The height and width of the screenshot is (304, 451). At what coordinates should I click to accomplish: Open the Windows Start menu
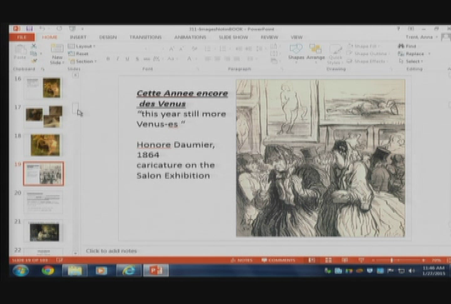pyautogui.click(x=21, y=270)
